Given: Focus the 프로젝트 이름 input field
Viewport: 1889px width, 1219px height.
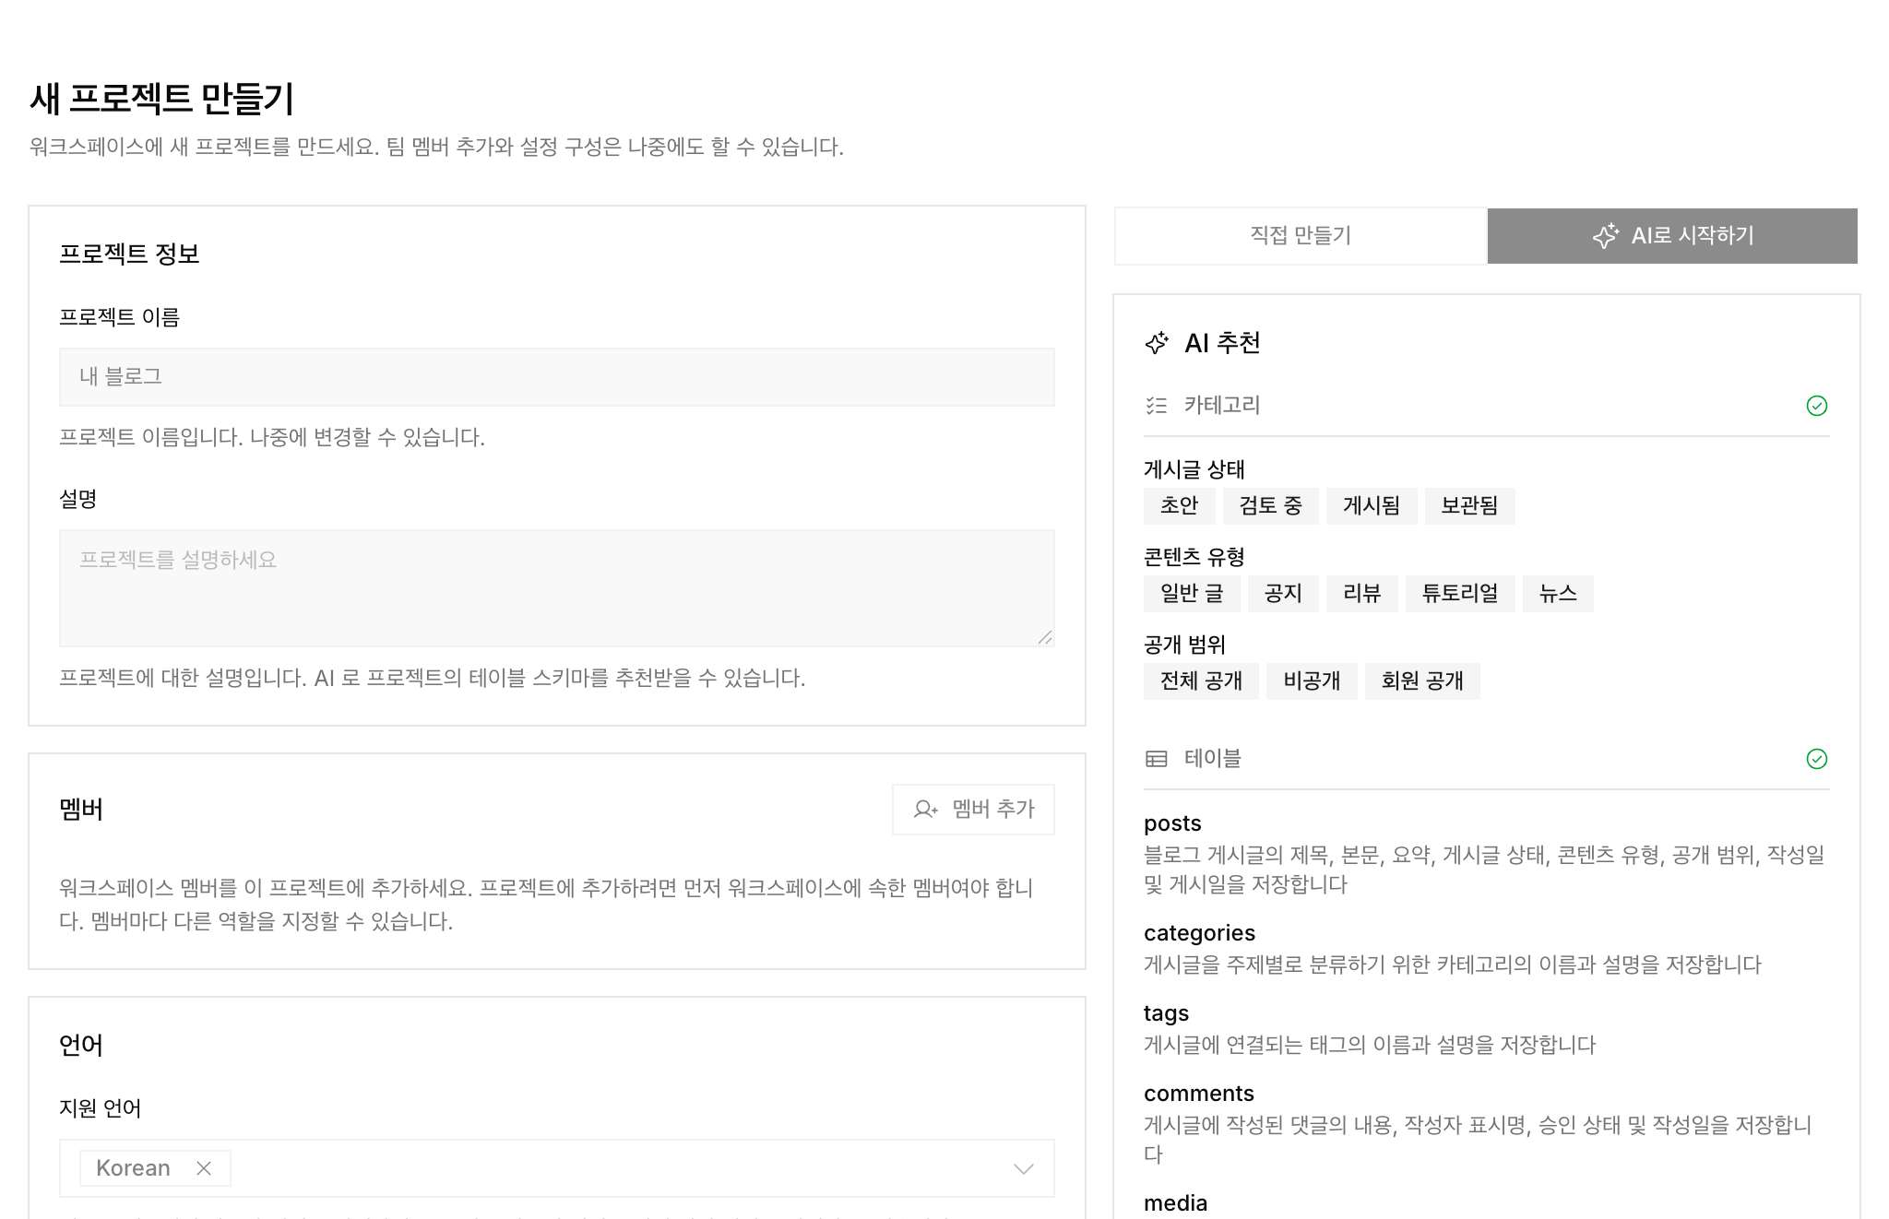Looking at the screenshot, I should [557, 377].
